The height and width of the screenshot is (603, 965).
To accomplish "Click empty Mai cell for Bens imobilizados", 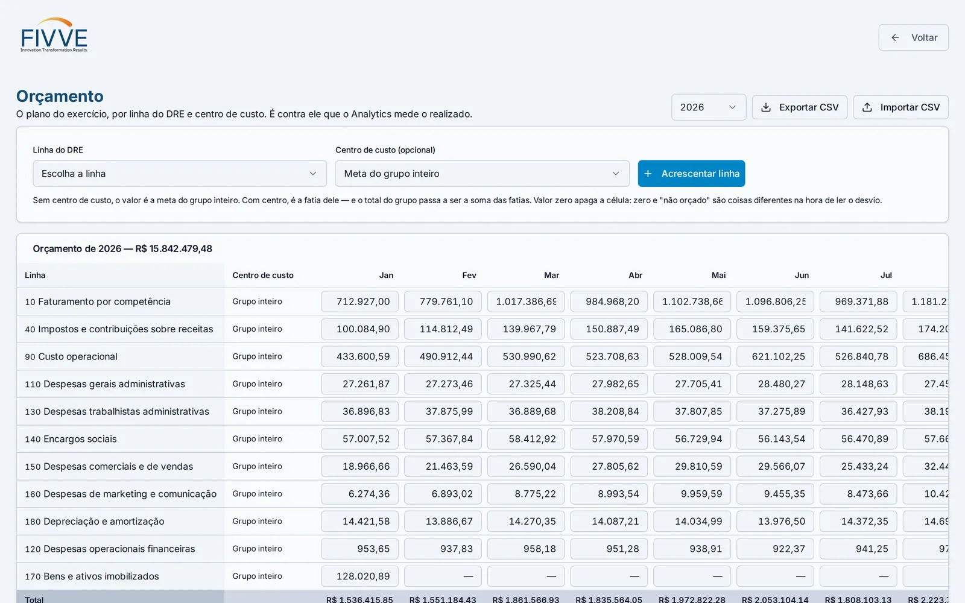I will click(x=692, y=576).
